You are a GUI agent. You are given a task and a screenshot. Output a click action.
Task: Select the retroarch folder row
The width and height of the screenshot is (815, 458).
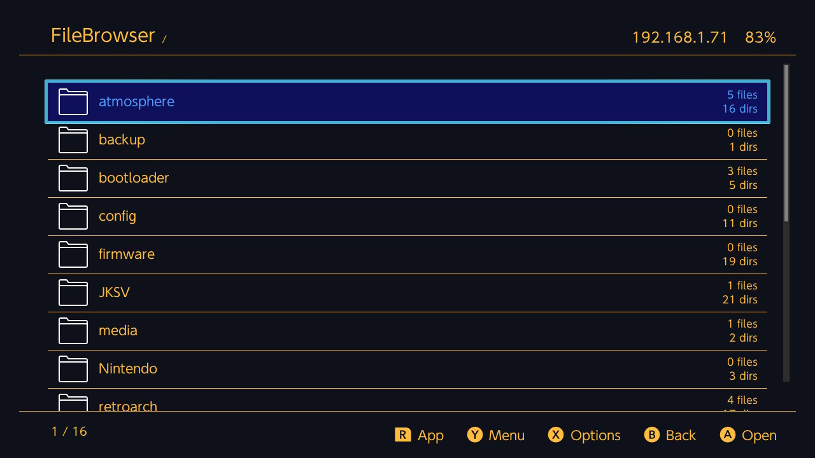407,403
